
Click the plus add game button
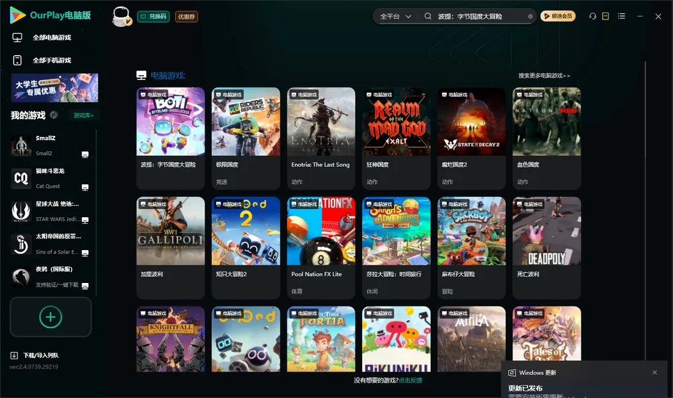[x=50, y=317]
